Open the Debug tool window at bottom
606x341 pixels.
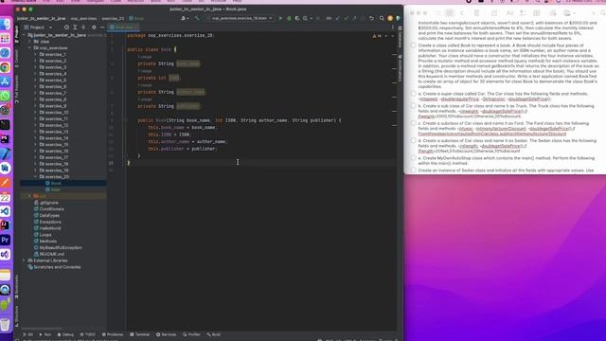65,334
